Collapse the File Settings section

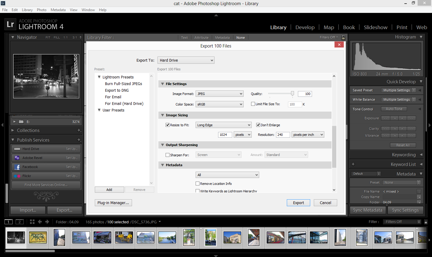tap(163, 84)
